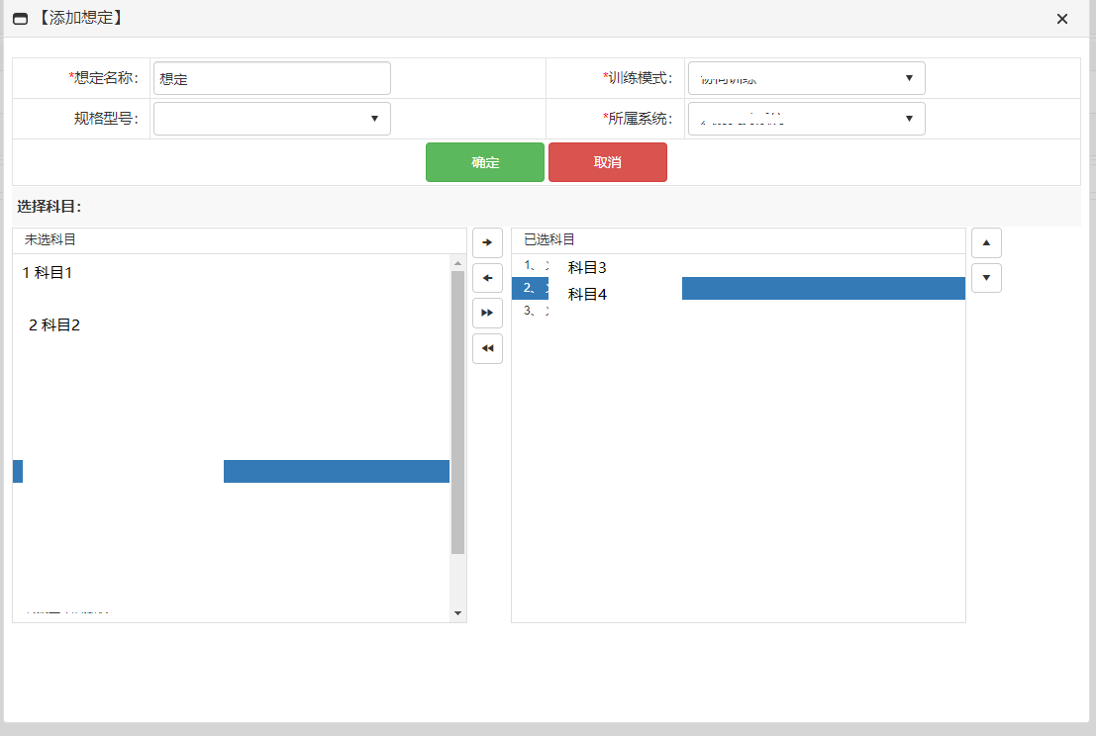Move selected subject up with up triangle
The width and height of the screenshot is (1096, 736).
click(x=986, y=242)
